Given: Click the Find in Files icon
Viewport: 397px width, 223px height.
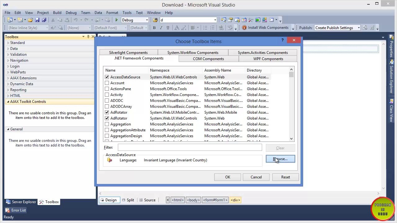Looking at the screenshot, I should coord(155,20).
